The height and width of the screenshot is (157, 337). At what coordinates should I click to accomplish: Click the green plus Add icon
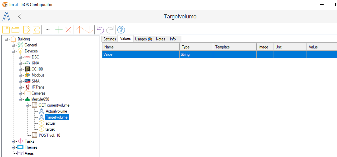pos(59,30)
